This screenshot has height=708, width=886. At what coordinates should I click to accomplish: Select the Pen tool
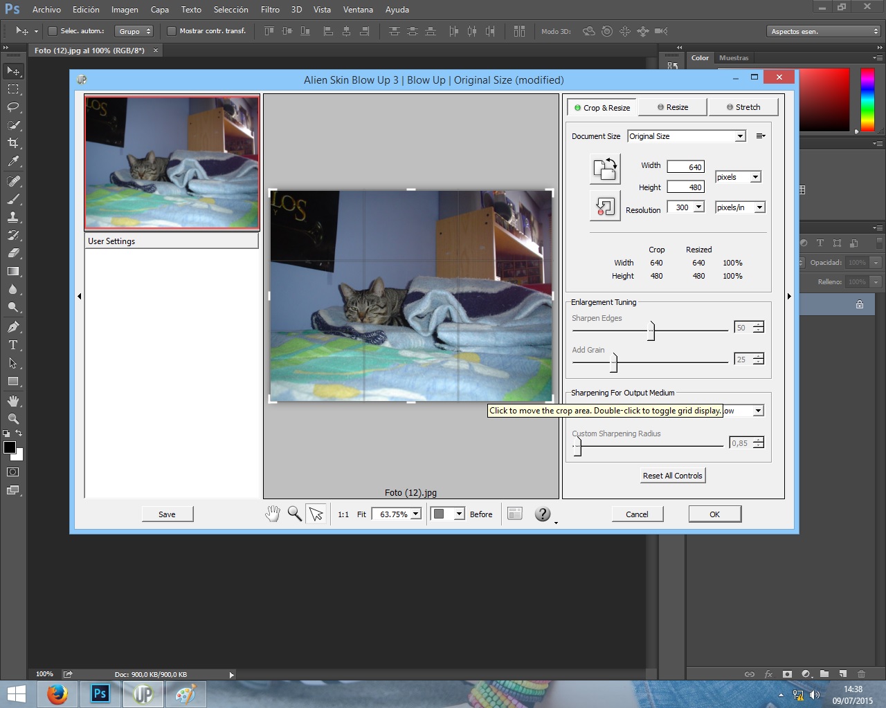coord(13,327)
